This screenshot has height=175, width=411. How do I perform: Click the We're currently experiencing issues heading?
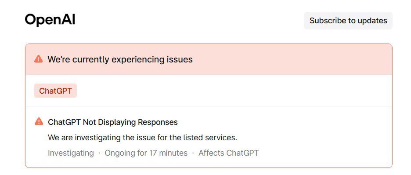coord(120,59)
